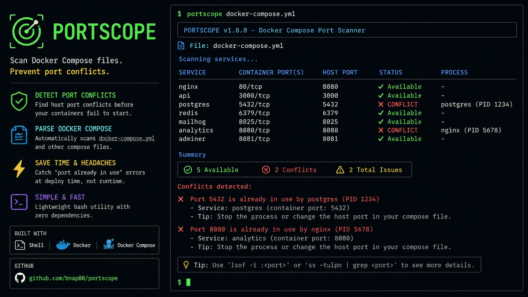The width and height of the screenshot is (528, 297).
Task: Toggle the green checkmark on the nginx row
Action: [x=381, y=86]
